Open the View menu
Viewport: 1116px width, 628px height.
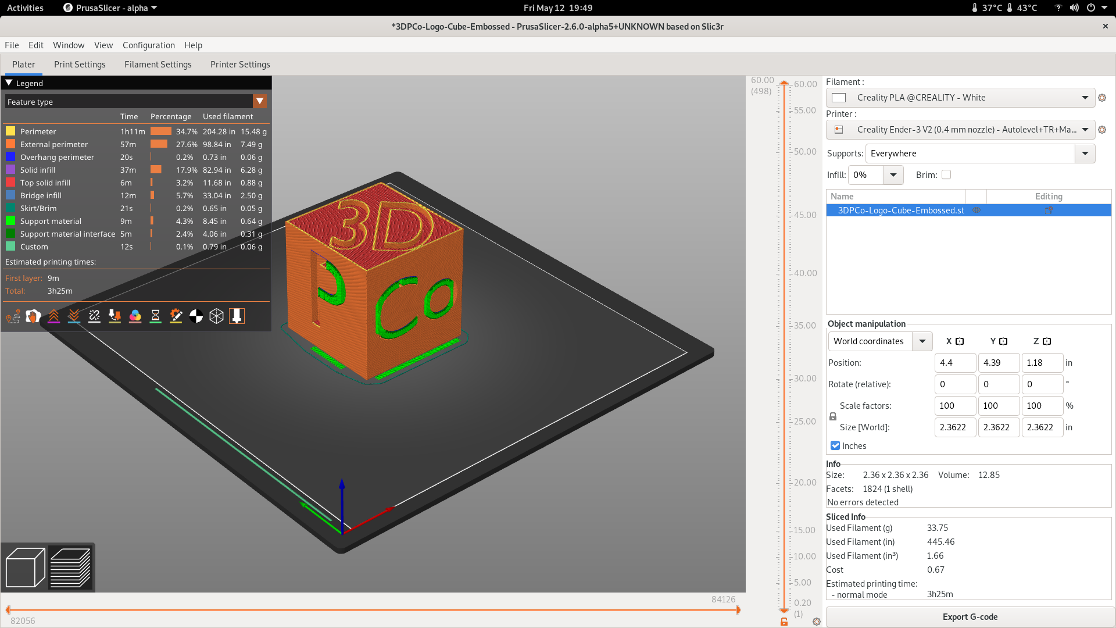[103, 45]
